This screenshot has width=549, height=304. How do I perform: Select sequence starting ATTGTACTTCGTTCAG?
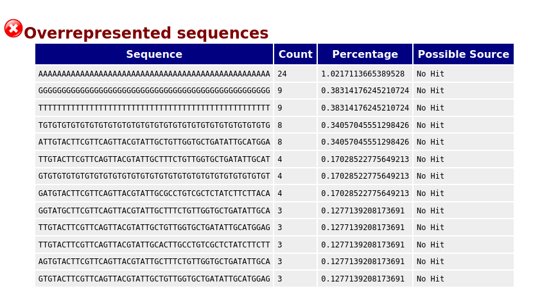coord(154,142)
